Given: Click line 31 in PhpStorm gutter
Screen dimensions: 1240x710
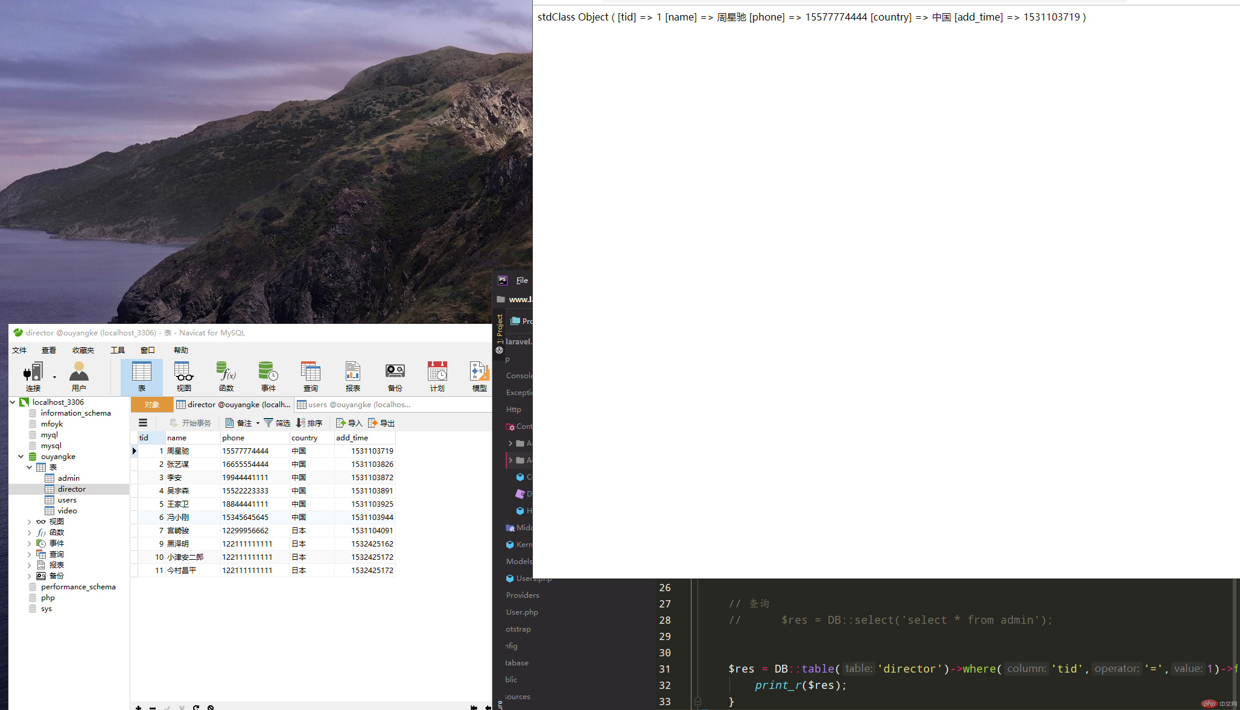Looking at the screenshot, I should click(664, 668).
